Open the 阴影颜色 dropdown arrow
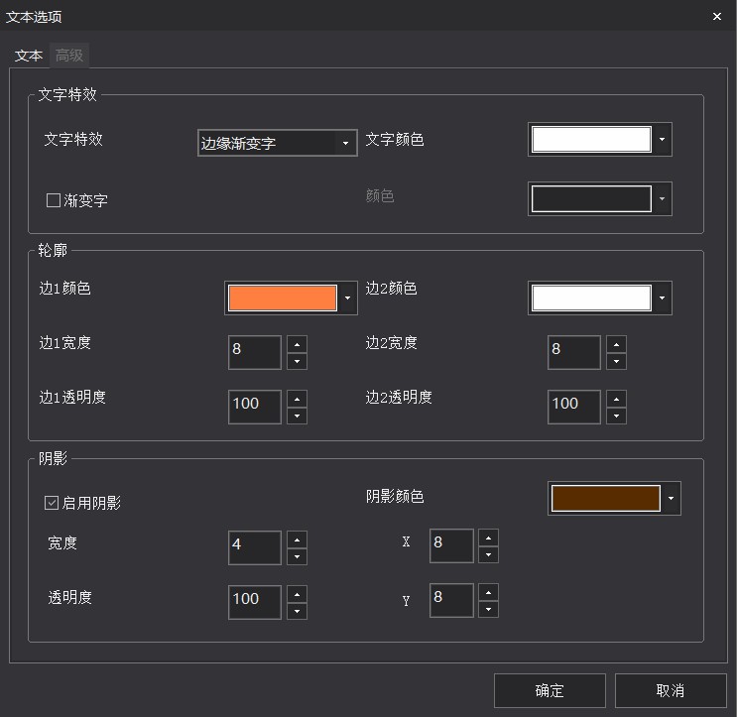The image size is (737, 717). tap(672, 499)
